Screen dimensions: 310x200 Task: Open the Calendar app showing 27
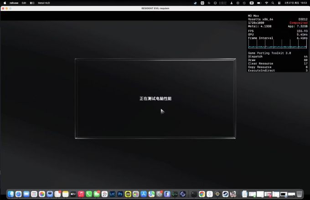coord(104,194)
